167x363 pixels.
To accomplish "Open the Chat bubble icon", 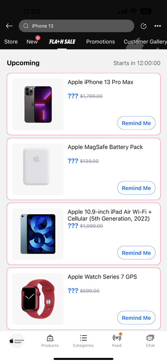I will pos(150,338).
